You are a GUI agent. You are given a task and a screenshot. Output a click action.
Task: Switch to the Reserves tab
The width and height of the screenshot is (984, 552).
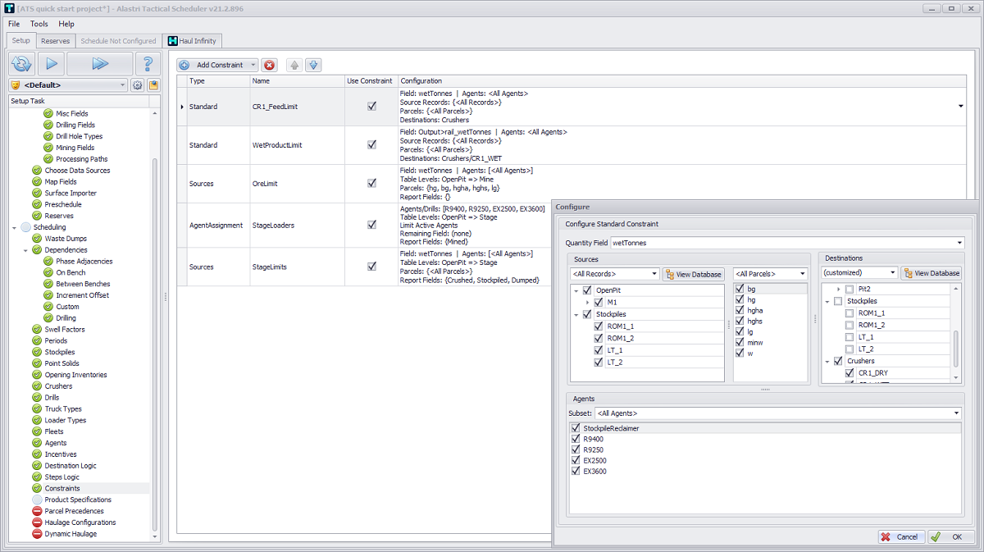55,41
